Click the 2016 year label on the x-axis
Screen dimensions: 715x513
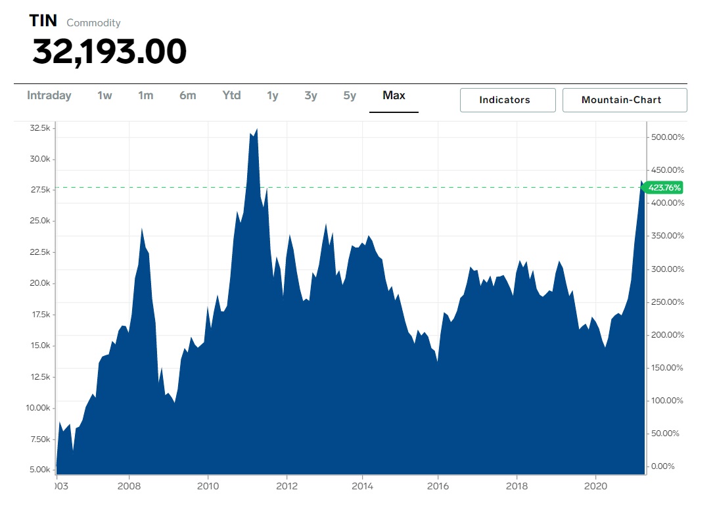[x=438, y=486]
